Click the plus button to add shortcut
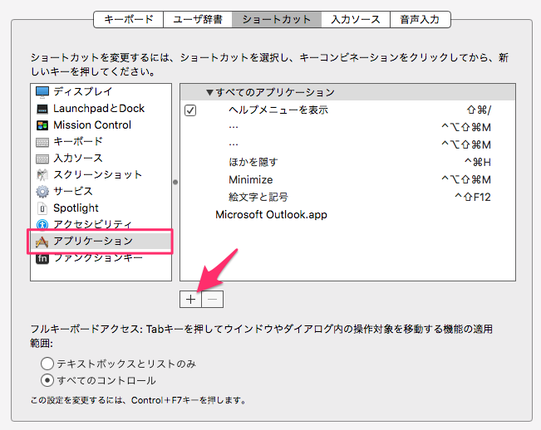Image resolution: width=541 pixels, height=430 pixels. click(190, 298)
